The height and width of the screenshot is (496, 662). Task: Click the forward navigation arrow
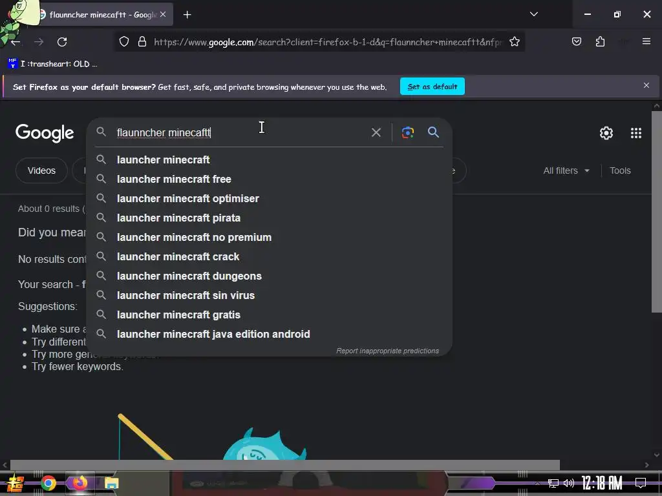tap(39, 42)
